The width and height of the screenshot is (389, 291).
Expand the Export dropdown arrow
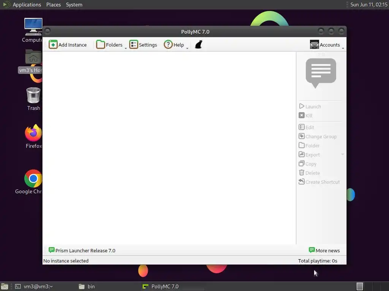[x=342, y=155]
